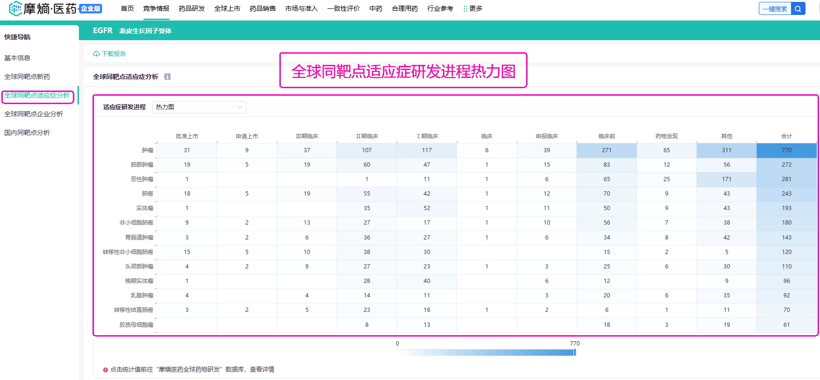Go to the 全球上市 tab
Image resolution: width=820 pixels, height=380 pixels.
point(227,9)
